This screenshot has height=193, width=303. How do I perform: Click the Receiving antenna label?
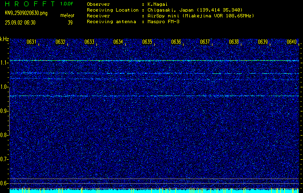111,22
